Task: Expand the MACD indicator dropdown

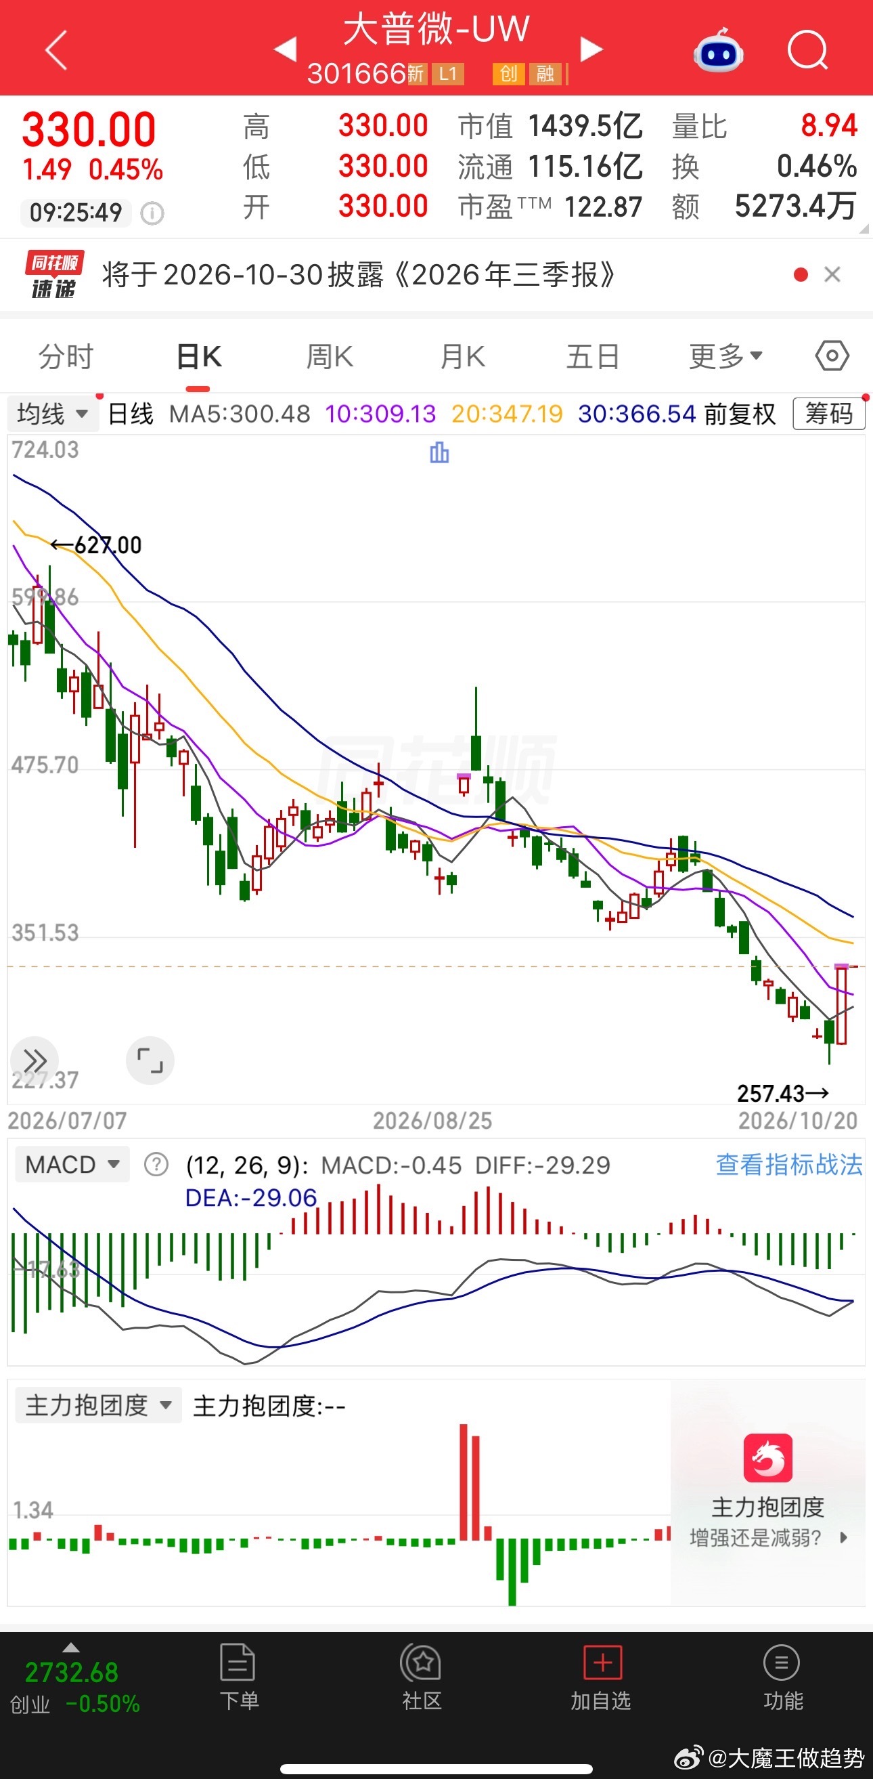Action: point(72,1164)
